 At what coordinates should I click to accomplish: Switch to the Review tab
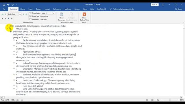coord(77,9)
